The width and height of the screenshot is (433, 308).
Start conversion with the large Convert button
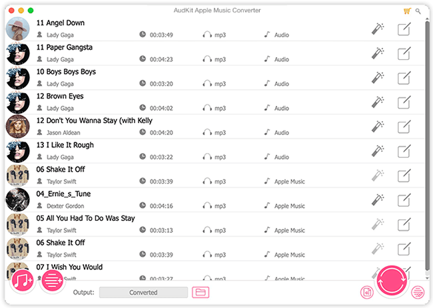click(x=392, y=281)
